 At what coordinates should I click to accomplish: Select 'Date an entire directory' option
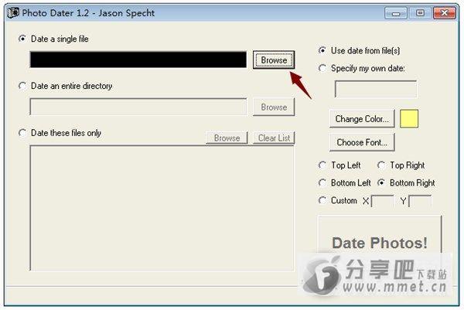(22, 86)
